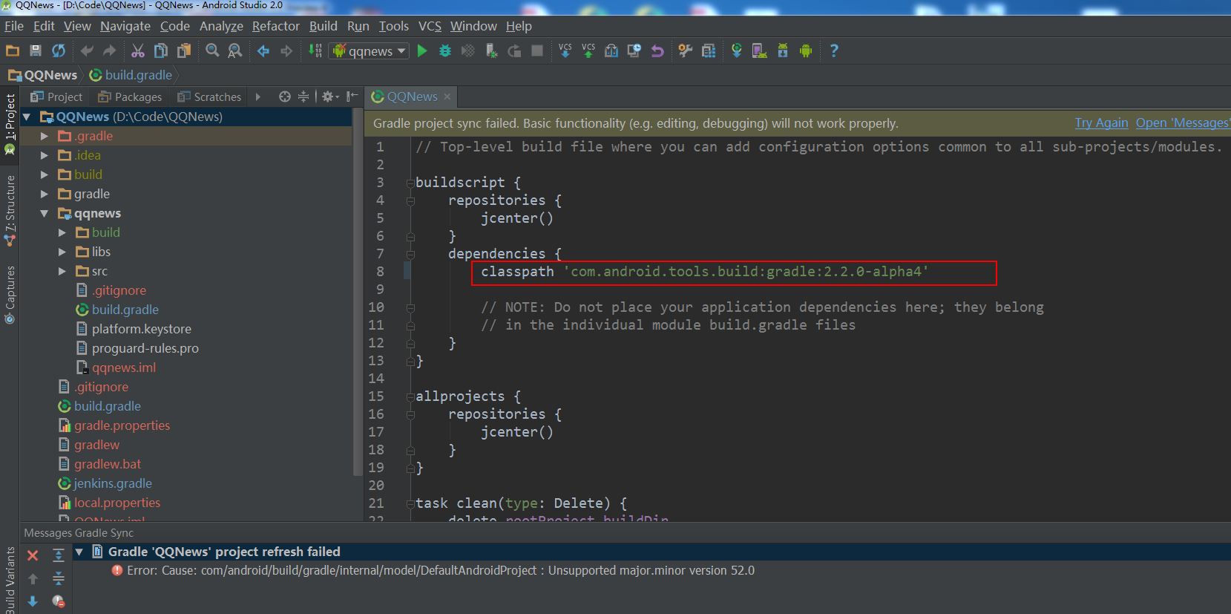
Task: Close the QQNews editor tab
Action: pyautogui.click(x=447, y=97)
